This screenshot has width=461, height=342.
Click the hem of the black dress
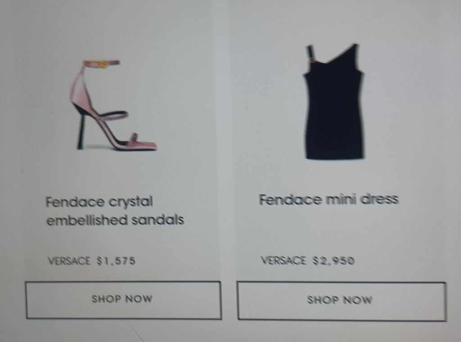[x=334, y=155]
